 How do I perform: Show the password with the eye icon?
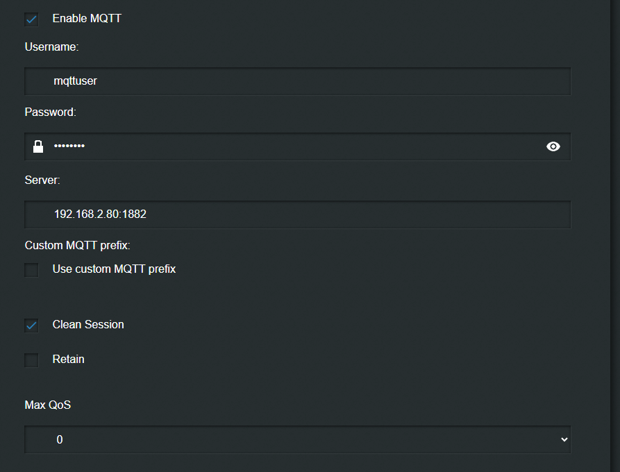553,146
